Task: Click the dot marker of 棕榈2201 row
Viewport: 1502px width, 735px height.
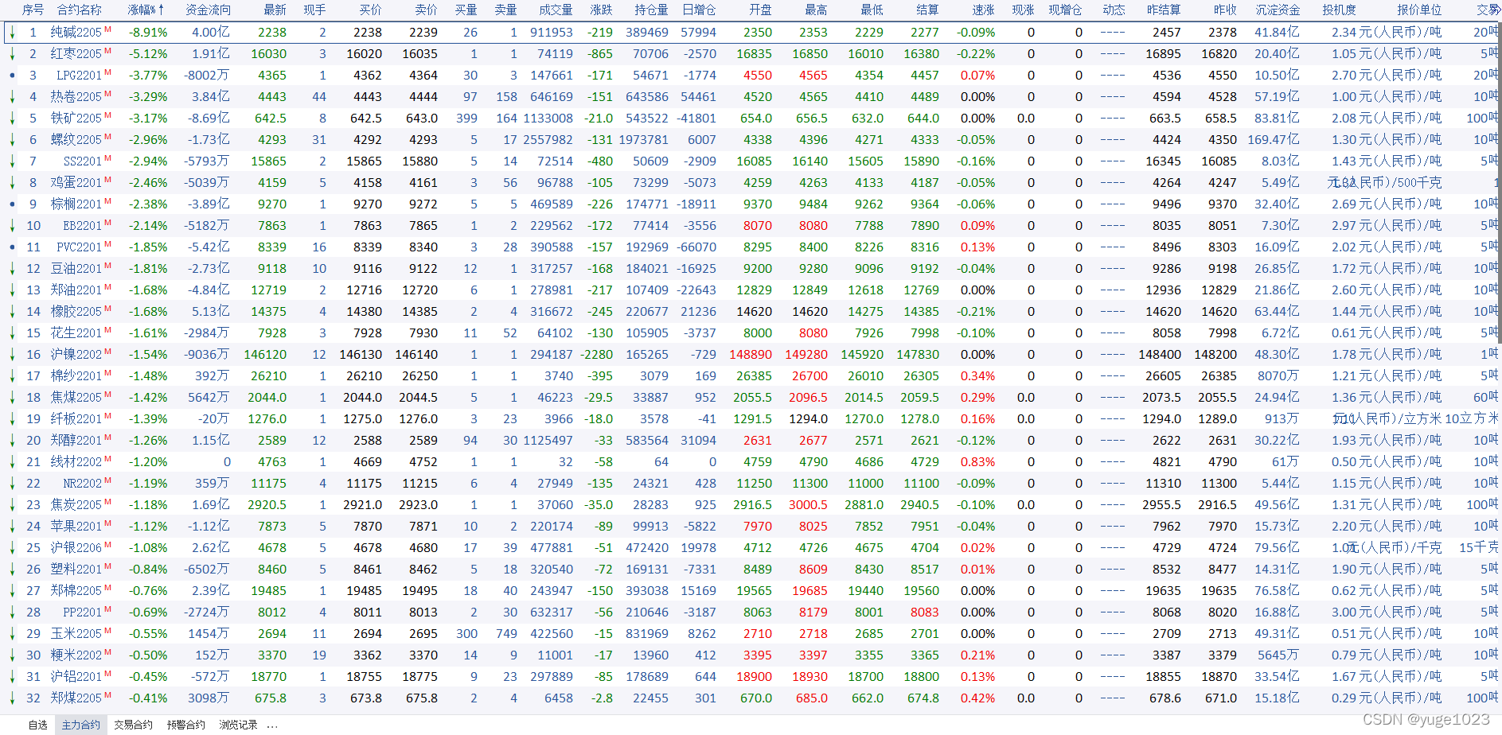Action: [12, 204]
